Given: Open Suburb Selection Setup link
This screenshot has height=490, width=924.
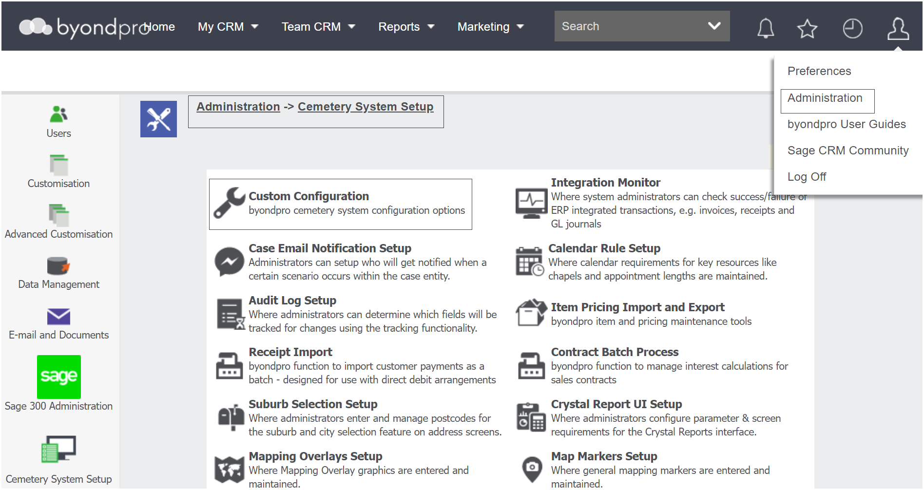Looking at the screenshot, I should coord(313,404).
